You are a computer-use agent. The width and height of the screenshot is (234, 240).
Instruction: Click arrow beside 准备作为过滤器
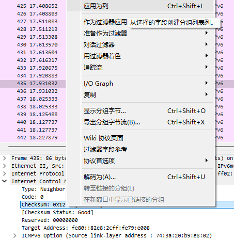coord(207,33)
